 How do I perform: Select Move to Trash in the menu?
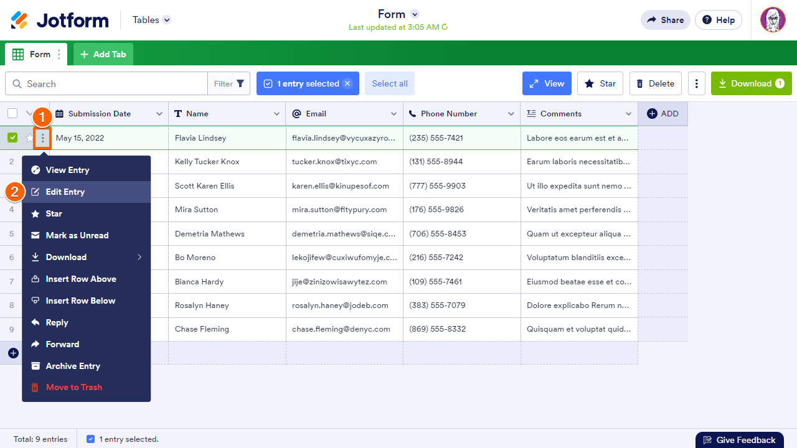(73, 387)
